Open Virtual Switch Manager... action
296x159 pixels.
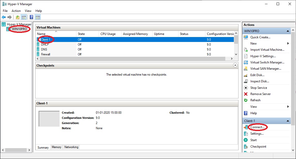[267, 62]
